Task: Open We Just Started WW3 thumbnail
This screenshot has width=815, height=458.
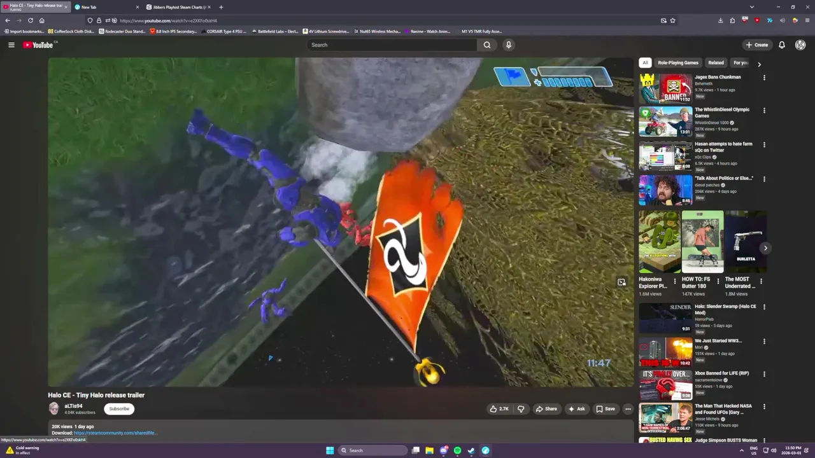Action: [665, 352]
